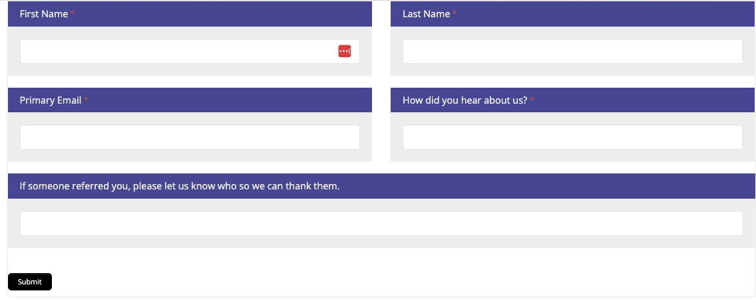Click the 'Last Name' label text
Screen dimensions: 756x303
(x=426, y=14)
